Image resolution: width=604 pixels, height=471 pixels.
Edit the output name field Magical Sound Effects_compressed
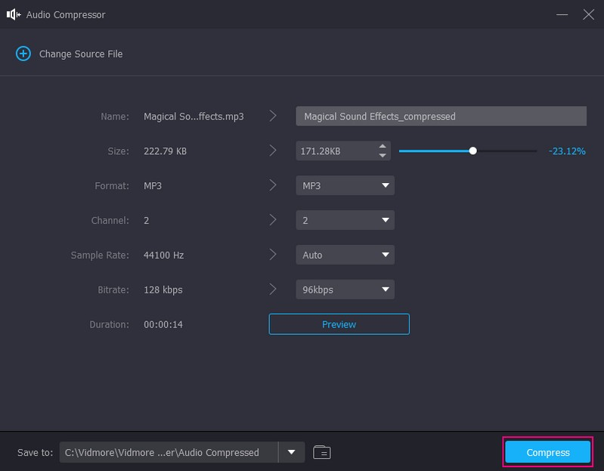[x=441, y=116]
